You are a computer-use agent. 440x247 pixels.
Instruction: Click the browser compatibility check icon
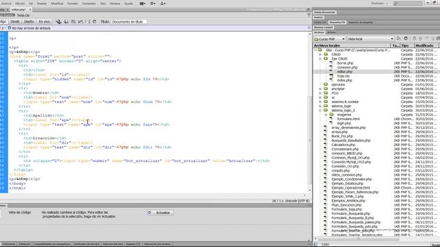point(87,21)
